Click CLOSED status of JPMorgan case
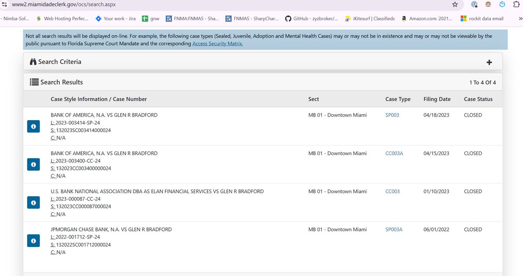Image resolution: width=523 pixels, height=276 pixels. [x=473, y=230]
